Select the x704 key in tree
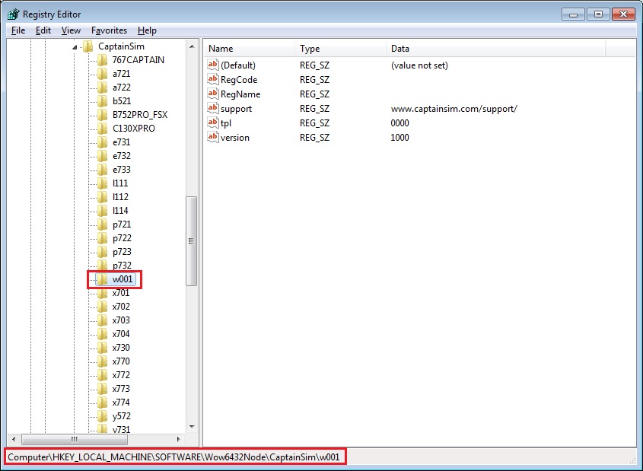This screenshot has height=471, width=643. (x=121, y=334)
